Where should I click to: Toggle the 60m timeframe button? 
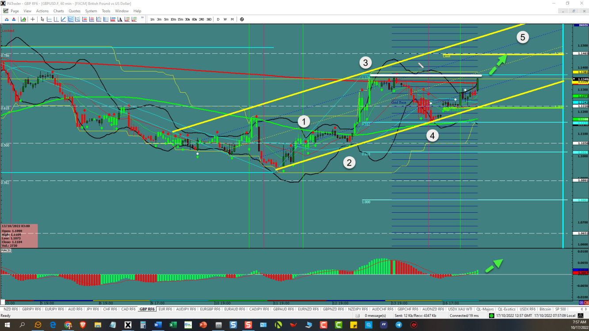tap(194, 19)
